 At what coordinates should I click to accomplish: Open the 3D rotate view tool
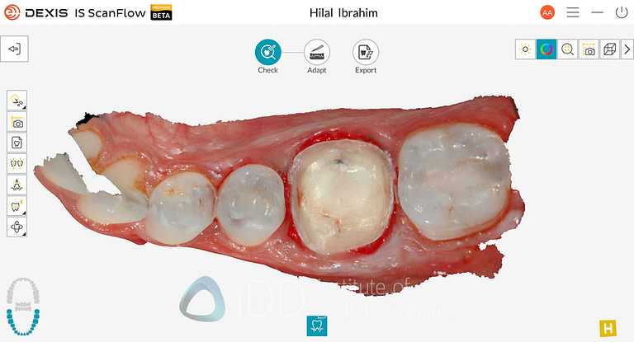pos(17,227)
